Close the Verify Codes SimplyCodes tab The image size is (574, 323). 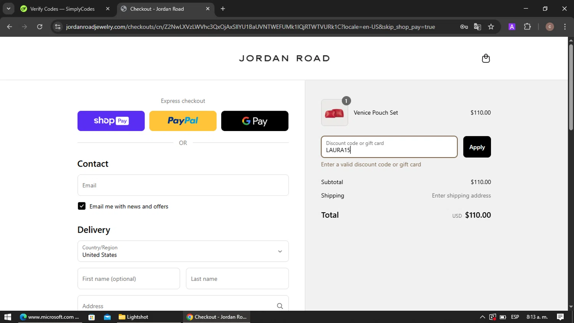point(108,9)
